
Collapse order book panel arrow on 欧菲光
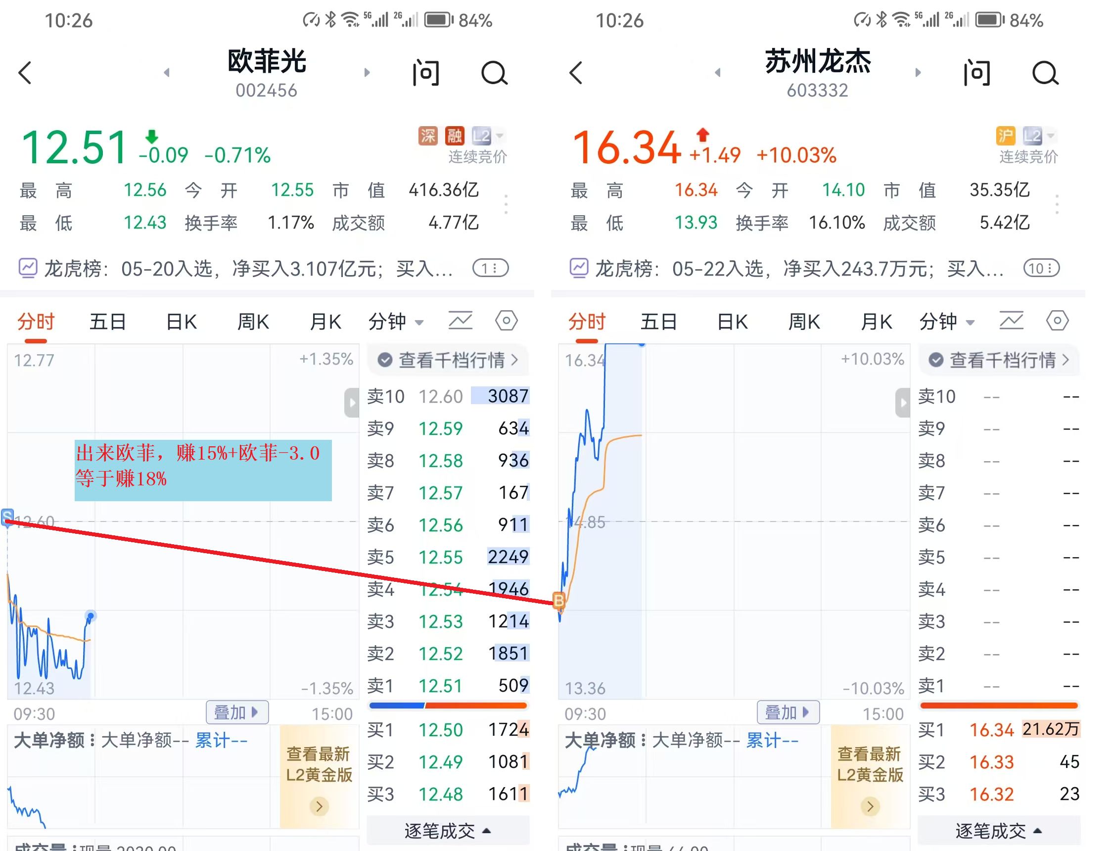click(x=351, y=403)
